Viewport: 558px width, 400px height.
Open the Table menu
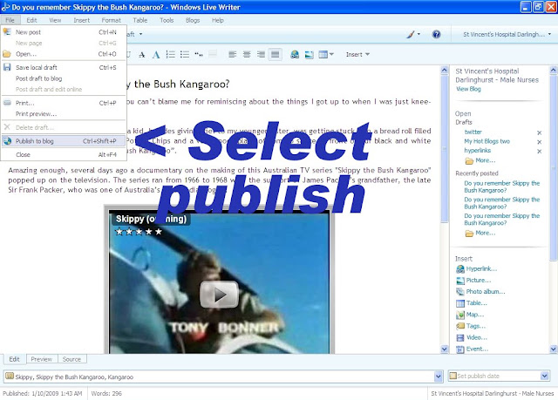[x=140, y=20]
